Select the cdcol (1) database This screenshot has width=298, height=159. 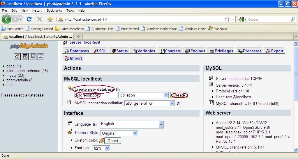pyautogui.click(x=14, y=66)
